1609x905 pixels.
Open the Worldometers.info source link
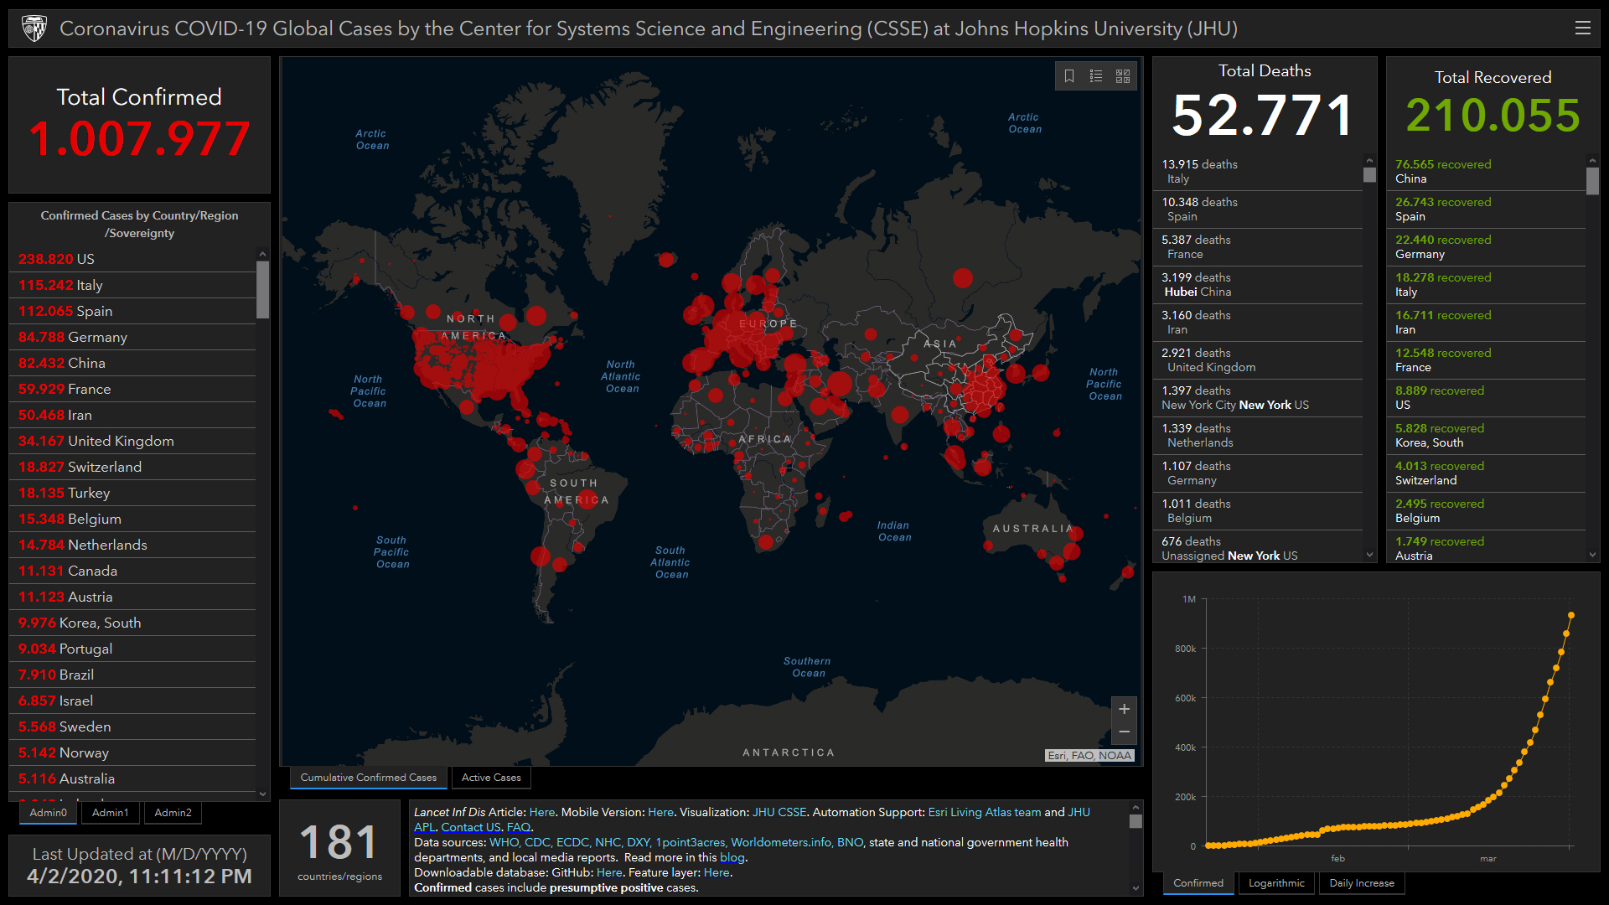point(781,842)
